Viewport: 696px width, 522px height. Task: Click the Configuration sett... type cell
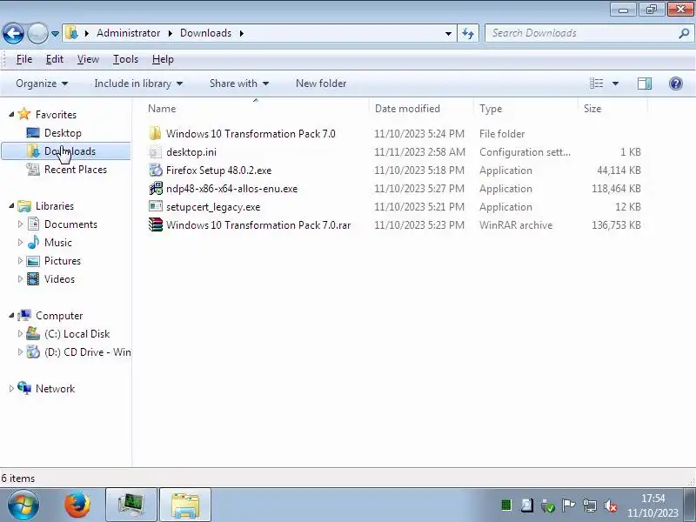[525, 151]
